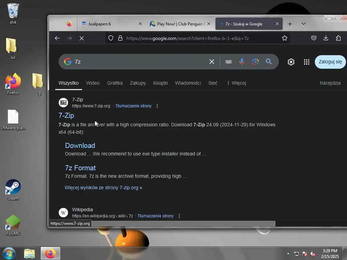Save page to Pocket

point(313,38)
